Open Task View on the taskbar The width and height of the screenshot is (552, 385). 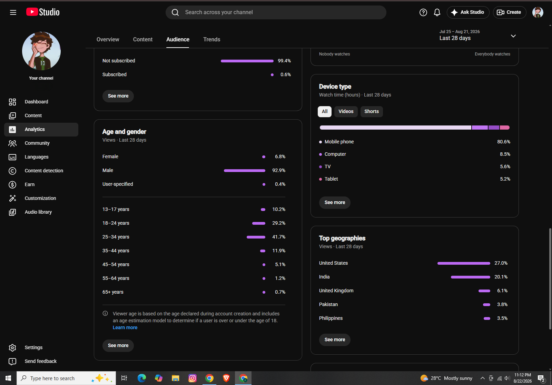point(124,378)
